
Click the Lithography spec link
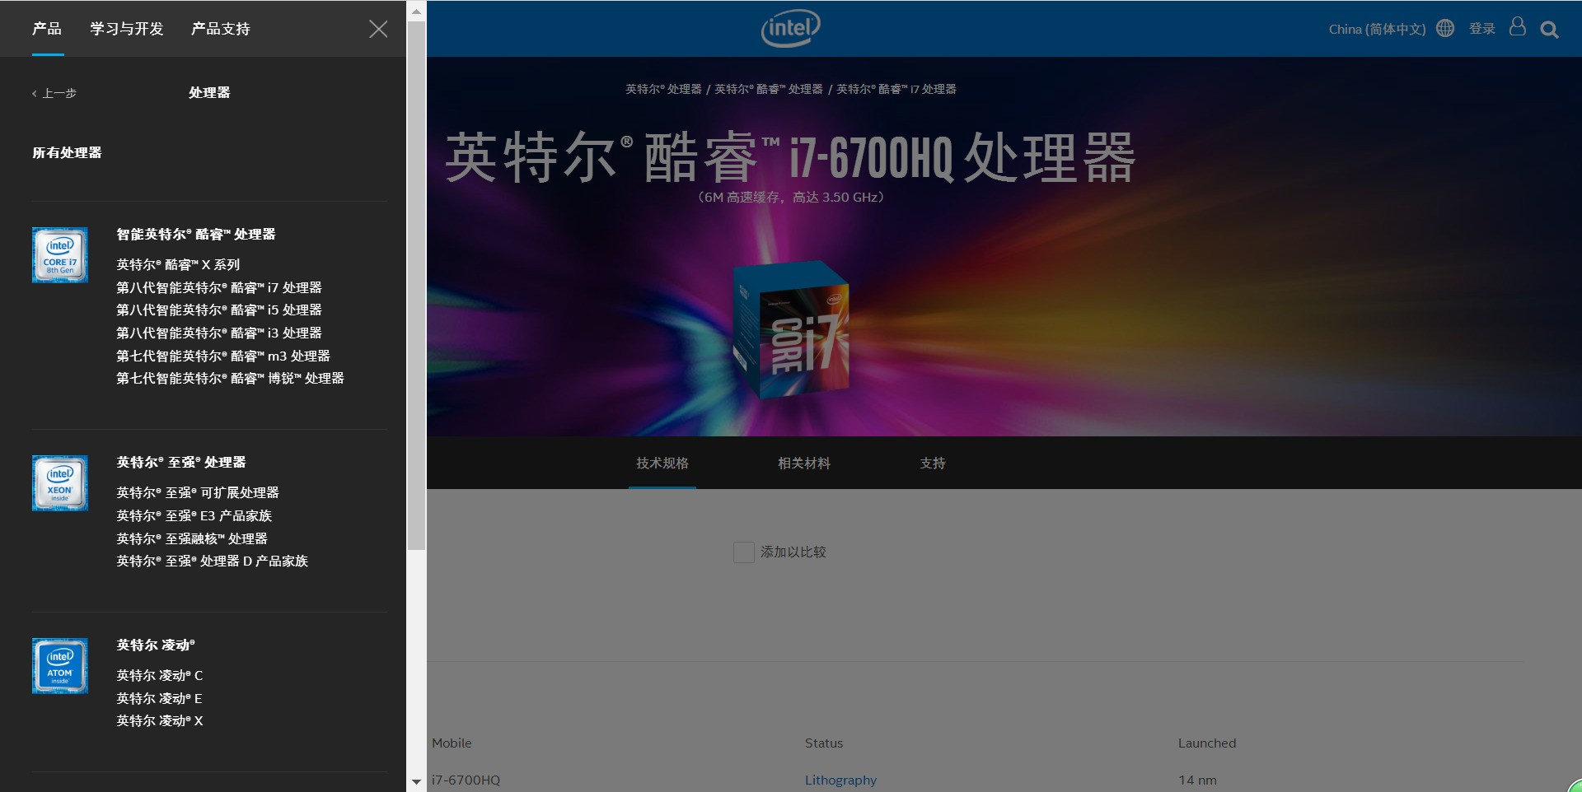pos(840,780)
